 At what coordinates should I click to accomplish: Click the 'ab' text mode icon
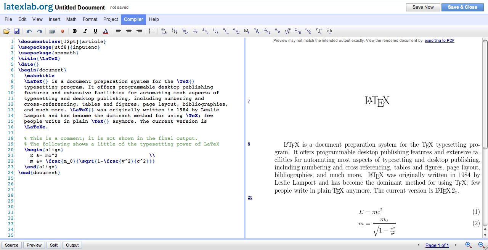tap(329, 31)
